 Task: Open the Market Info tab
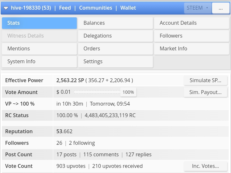(x=192, y=49)
